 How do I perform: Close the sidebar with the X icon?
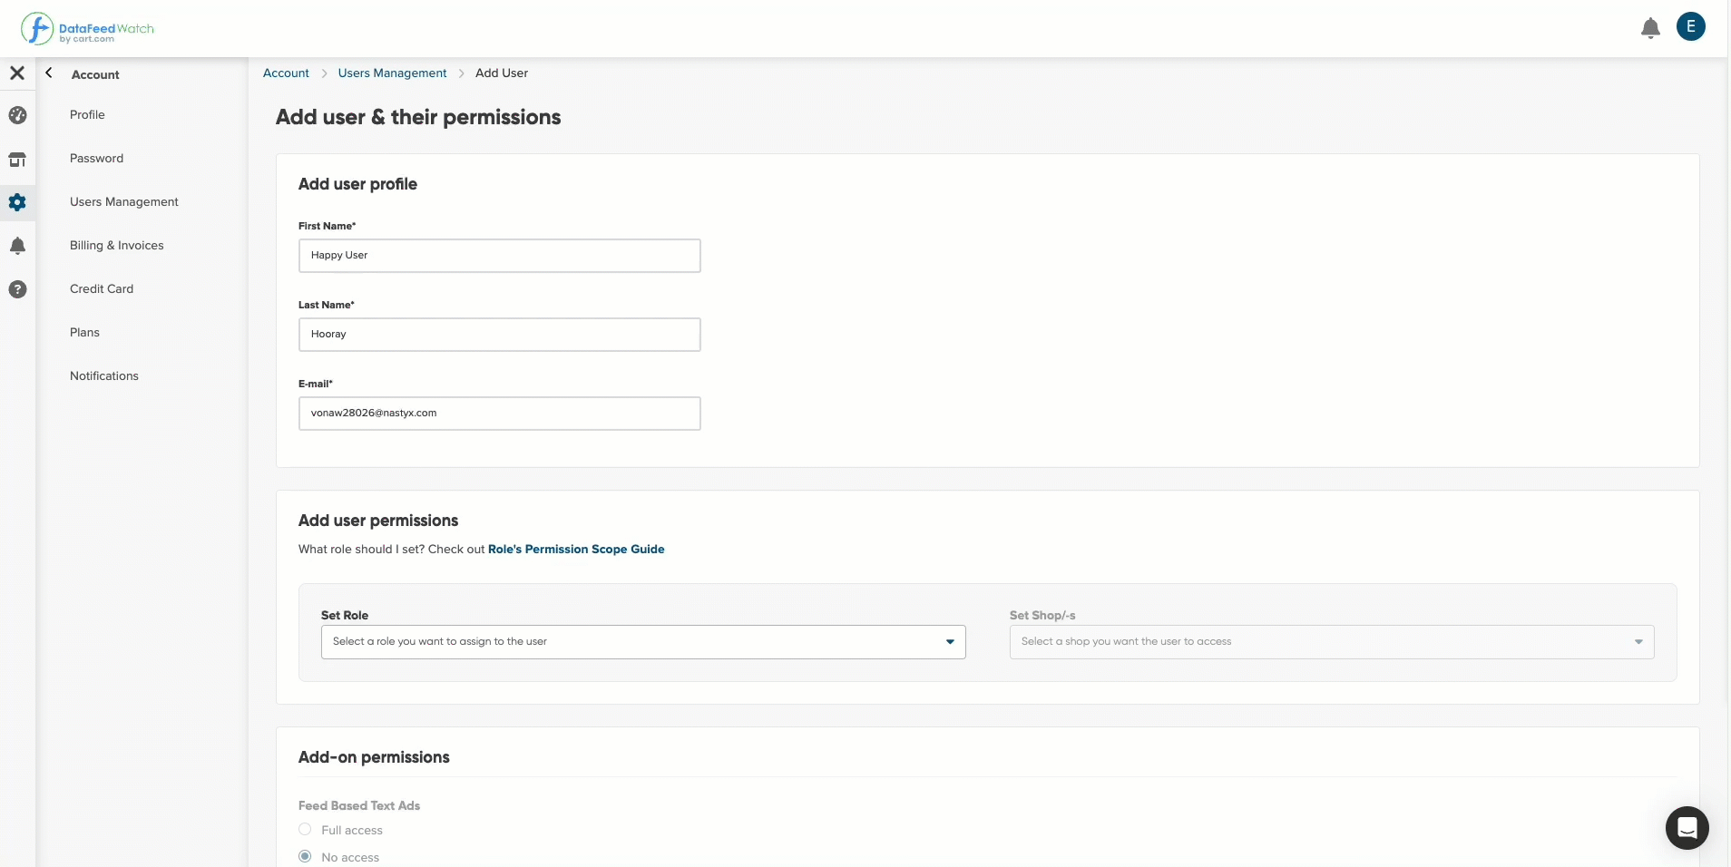[x=17, y=73]
